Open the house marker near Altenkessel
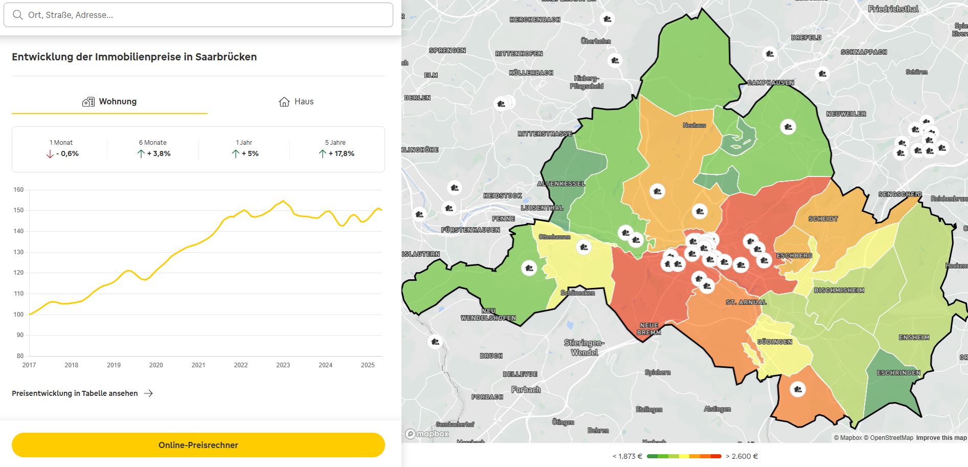968x467 pixels. [454, 187]
